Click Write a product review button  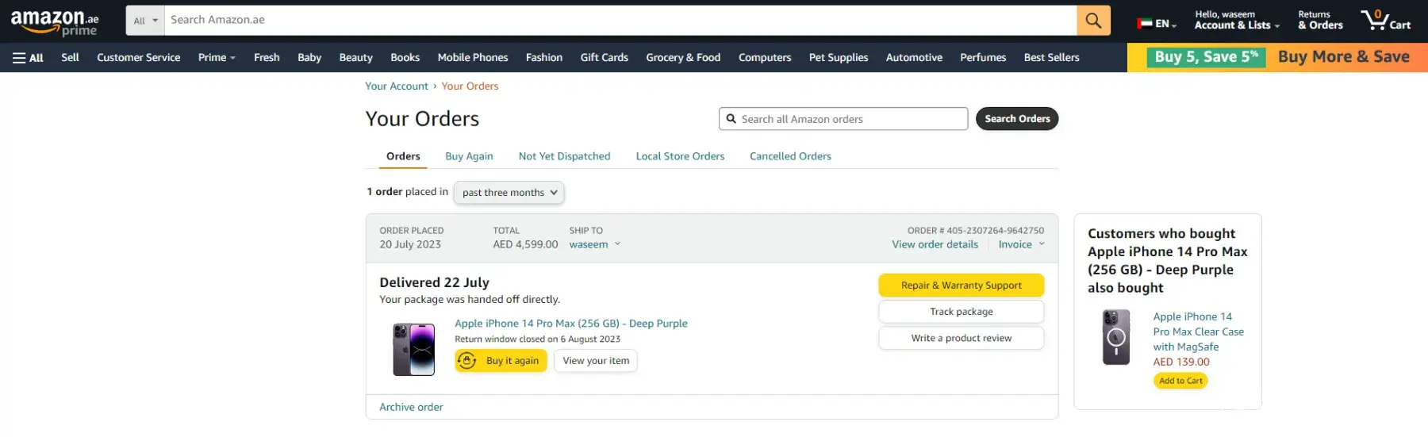pos(961,338)
